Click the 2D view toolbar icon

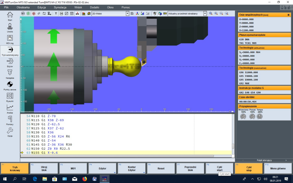click(84, 13)
